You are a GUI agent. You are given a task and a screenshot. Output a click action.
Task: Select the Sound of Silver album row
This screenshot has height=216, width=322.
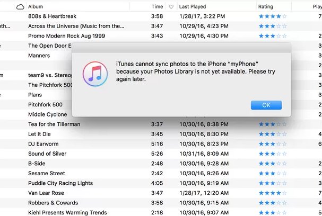[161, 154]
